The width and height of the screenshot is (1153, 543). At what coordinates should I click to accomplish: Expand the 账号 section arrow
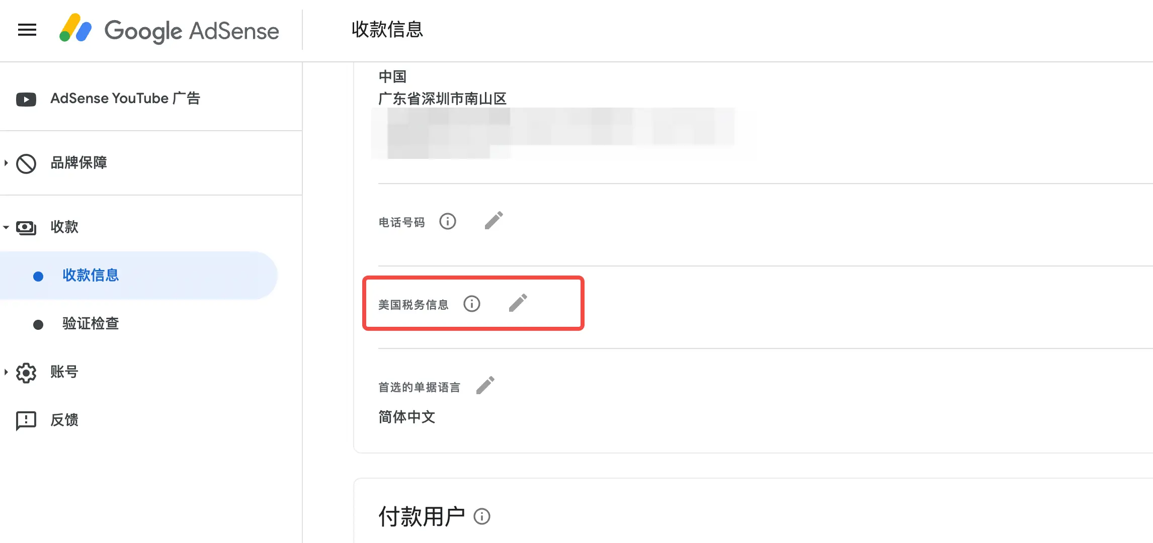[6, 372]
